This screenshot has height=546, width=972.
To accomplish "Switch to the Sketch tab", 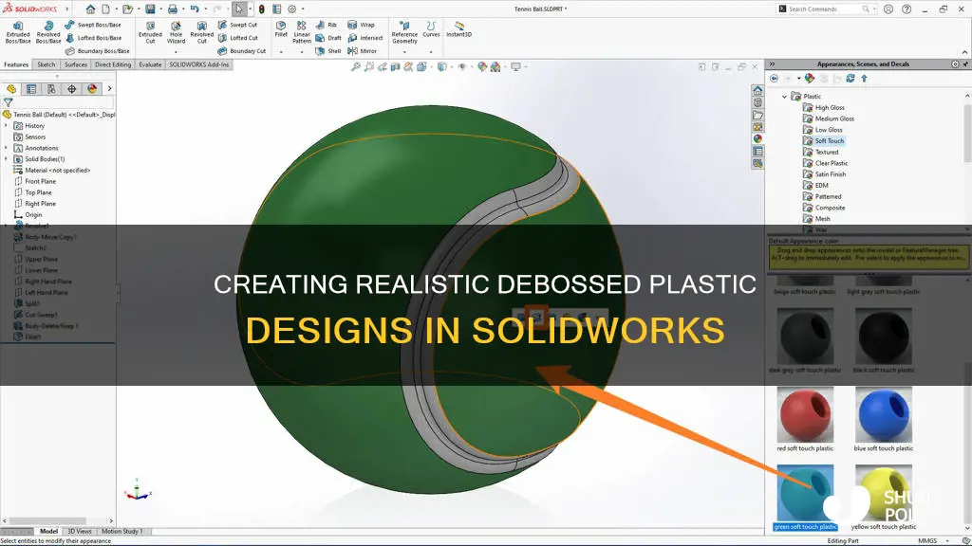I will click(x=46, y=64).
